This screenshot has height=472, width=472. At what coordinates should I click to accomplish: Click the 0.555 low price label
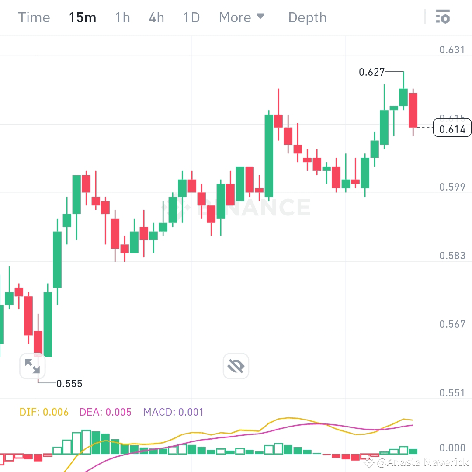pos(70,384)
